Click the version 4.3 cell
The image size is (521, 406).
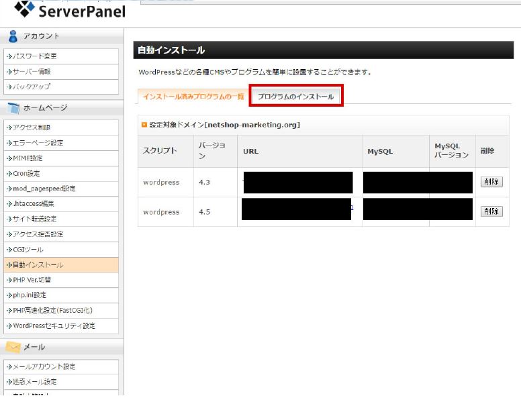[216, 182]
